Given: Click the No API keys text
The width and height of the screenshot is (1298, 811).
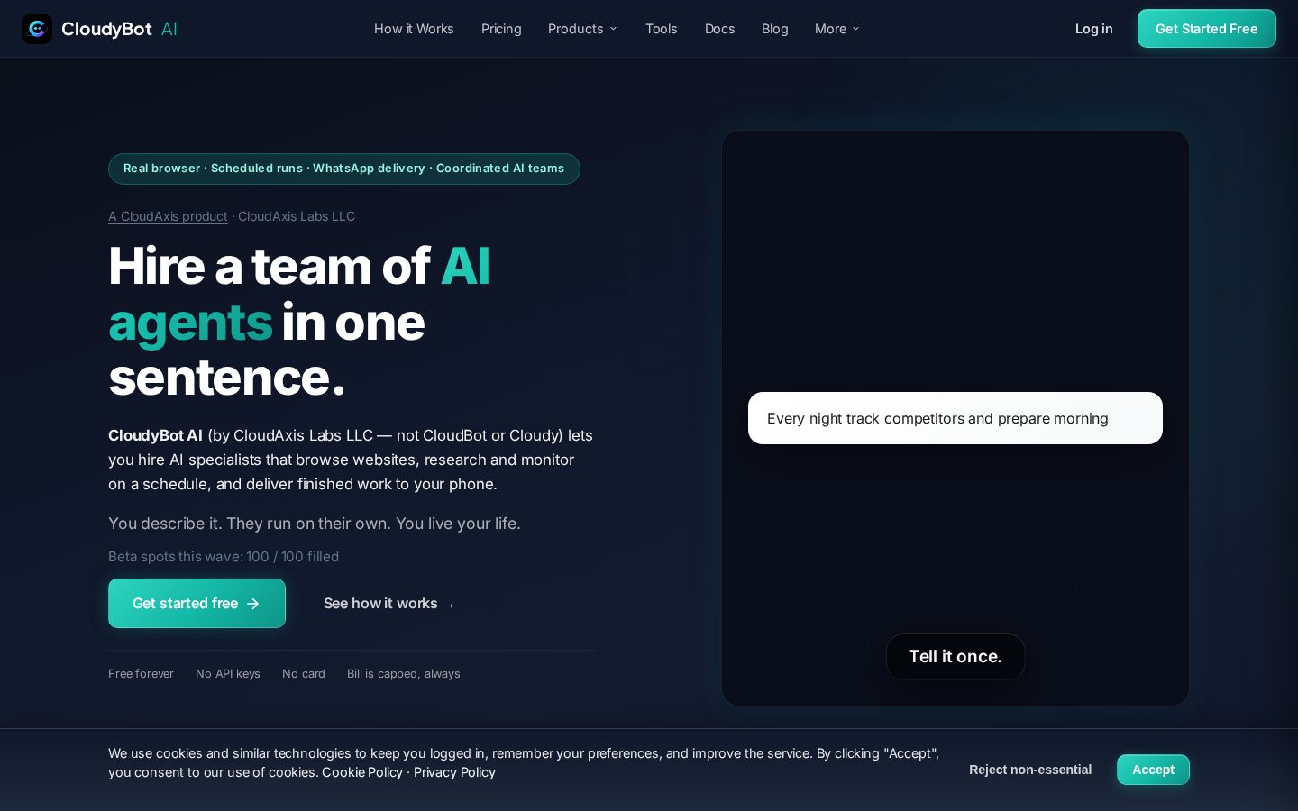Looking at the screenshot, I should (228, 674).
